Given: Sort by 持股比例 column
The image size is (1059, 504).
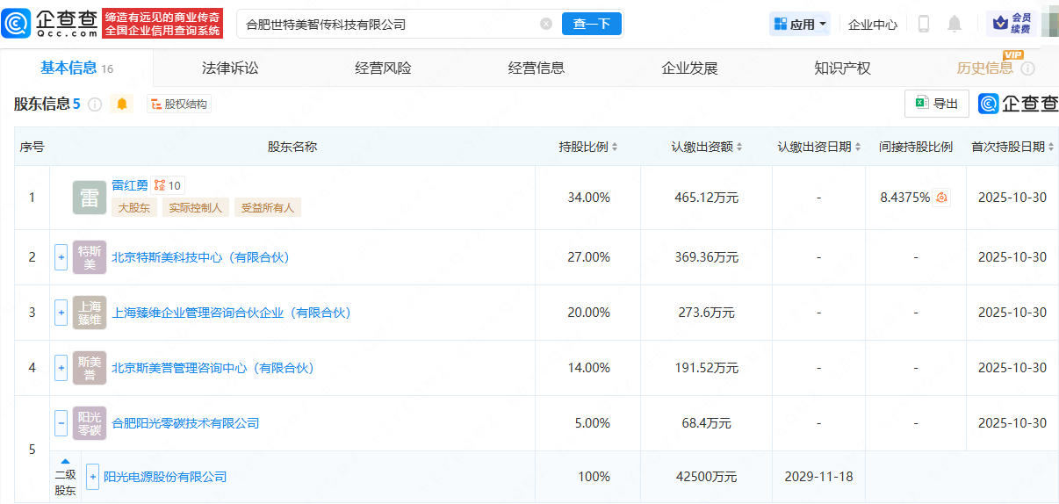Looking at the screenshot, I should [x=588, y=147].
